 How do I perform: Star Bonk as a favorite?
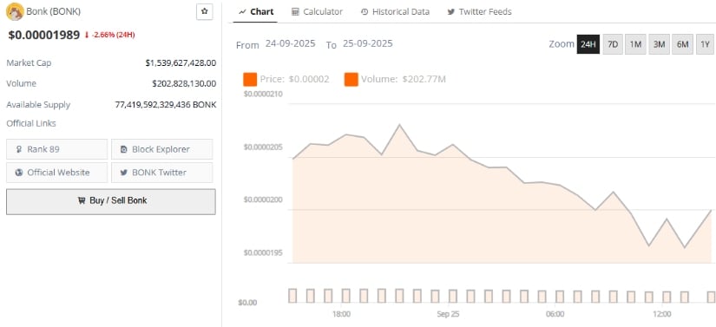(x=205, y=11)
